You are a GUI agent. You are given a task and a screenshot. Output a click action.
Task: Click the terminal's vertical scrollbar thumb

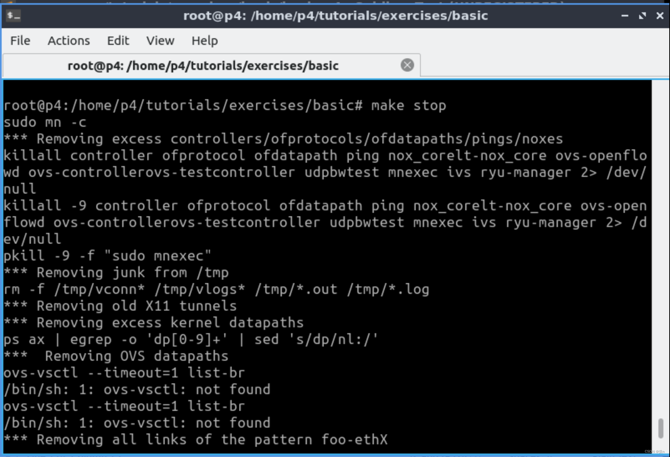click(x=661, y=428)
